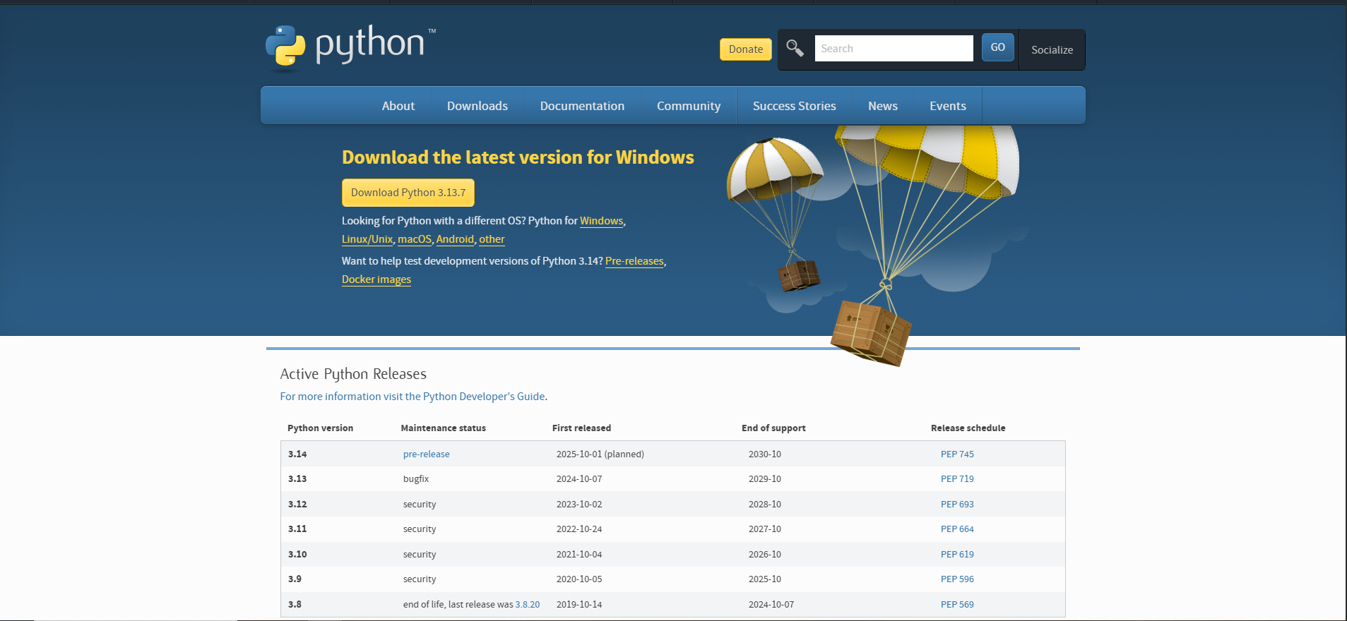Screen dimensions: 1347x621
Task: Open the Documentation menu
Action: tap(582, 106)
